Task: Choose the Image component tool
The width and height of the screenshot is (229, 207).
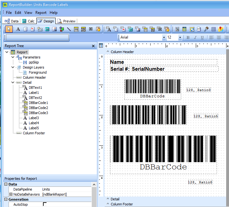Action: point(54,29)
